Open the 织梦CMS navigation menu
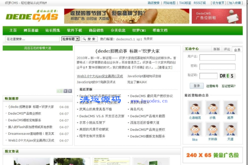This screenshot has width=248, height=165. pyautogui.click(x=139, y=30)
